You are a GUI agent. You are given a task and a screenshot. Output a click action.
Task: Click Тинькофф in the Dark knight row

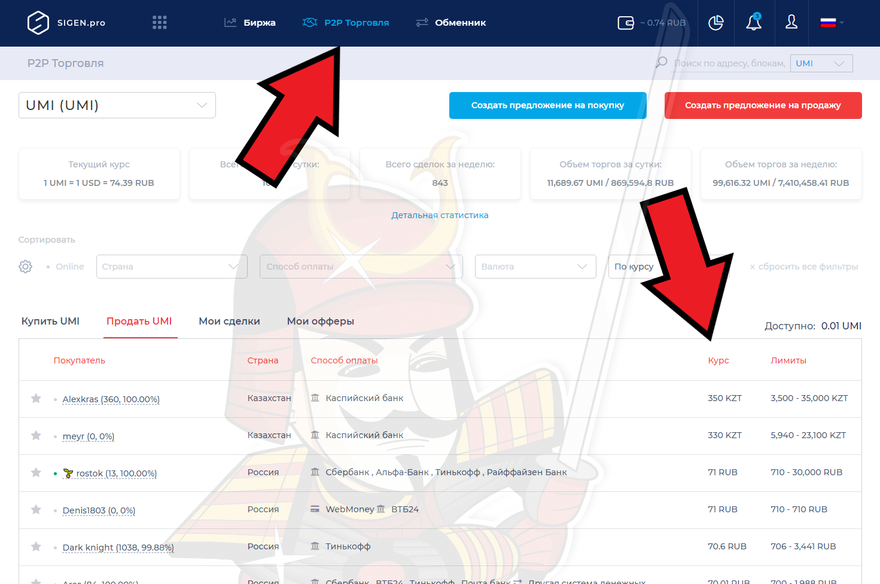(x=348, y=546)
